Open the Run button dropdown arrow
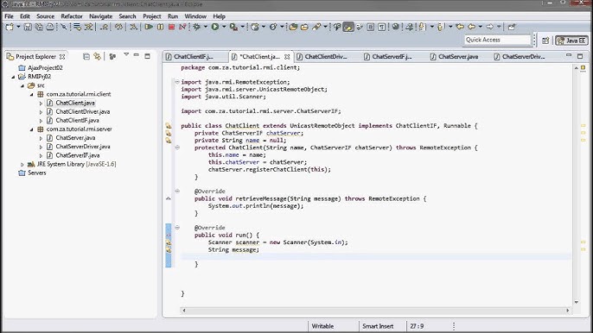 click(224, 27)
